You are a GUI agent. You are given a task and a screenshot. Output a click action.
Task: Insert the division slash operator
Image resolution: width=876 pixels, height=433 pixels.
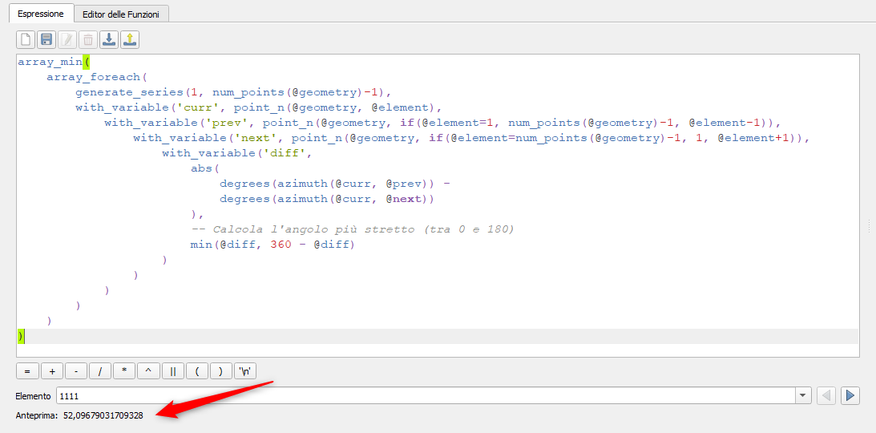(100, 371)
